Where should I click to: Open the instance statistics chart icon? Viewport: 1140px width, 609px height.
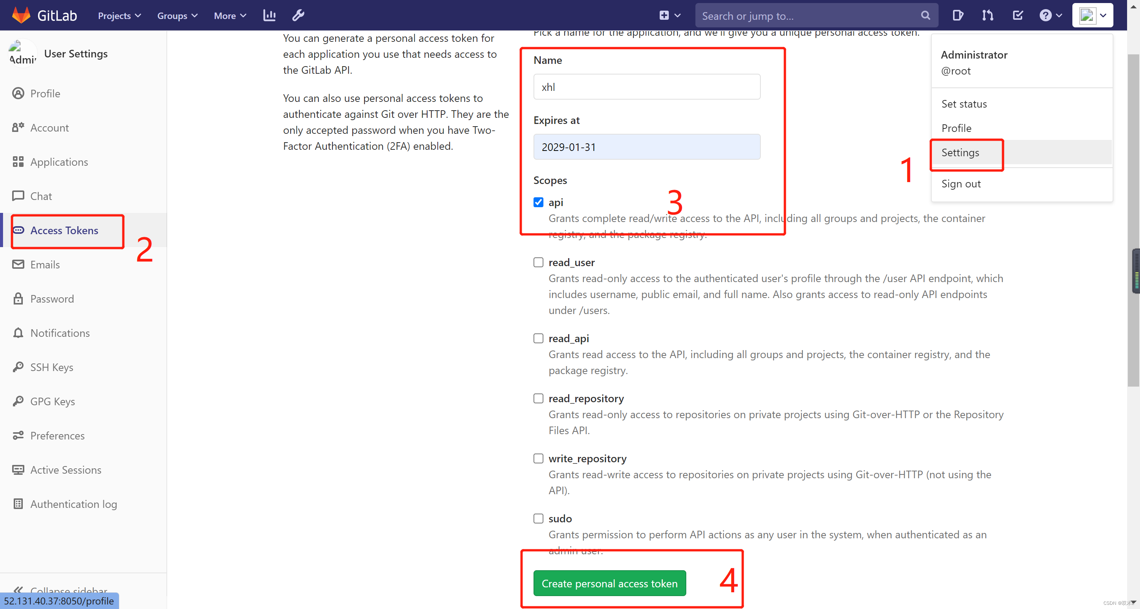pos(269,16)
